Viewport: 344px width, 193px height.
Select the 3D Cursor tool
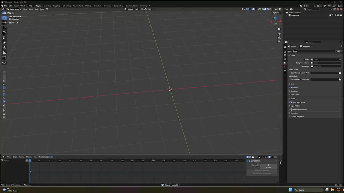[x=4, y=23]
